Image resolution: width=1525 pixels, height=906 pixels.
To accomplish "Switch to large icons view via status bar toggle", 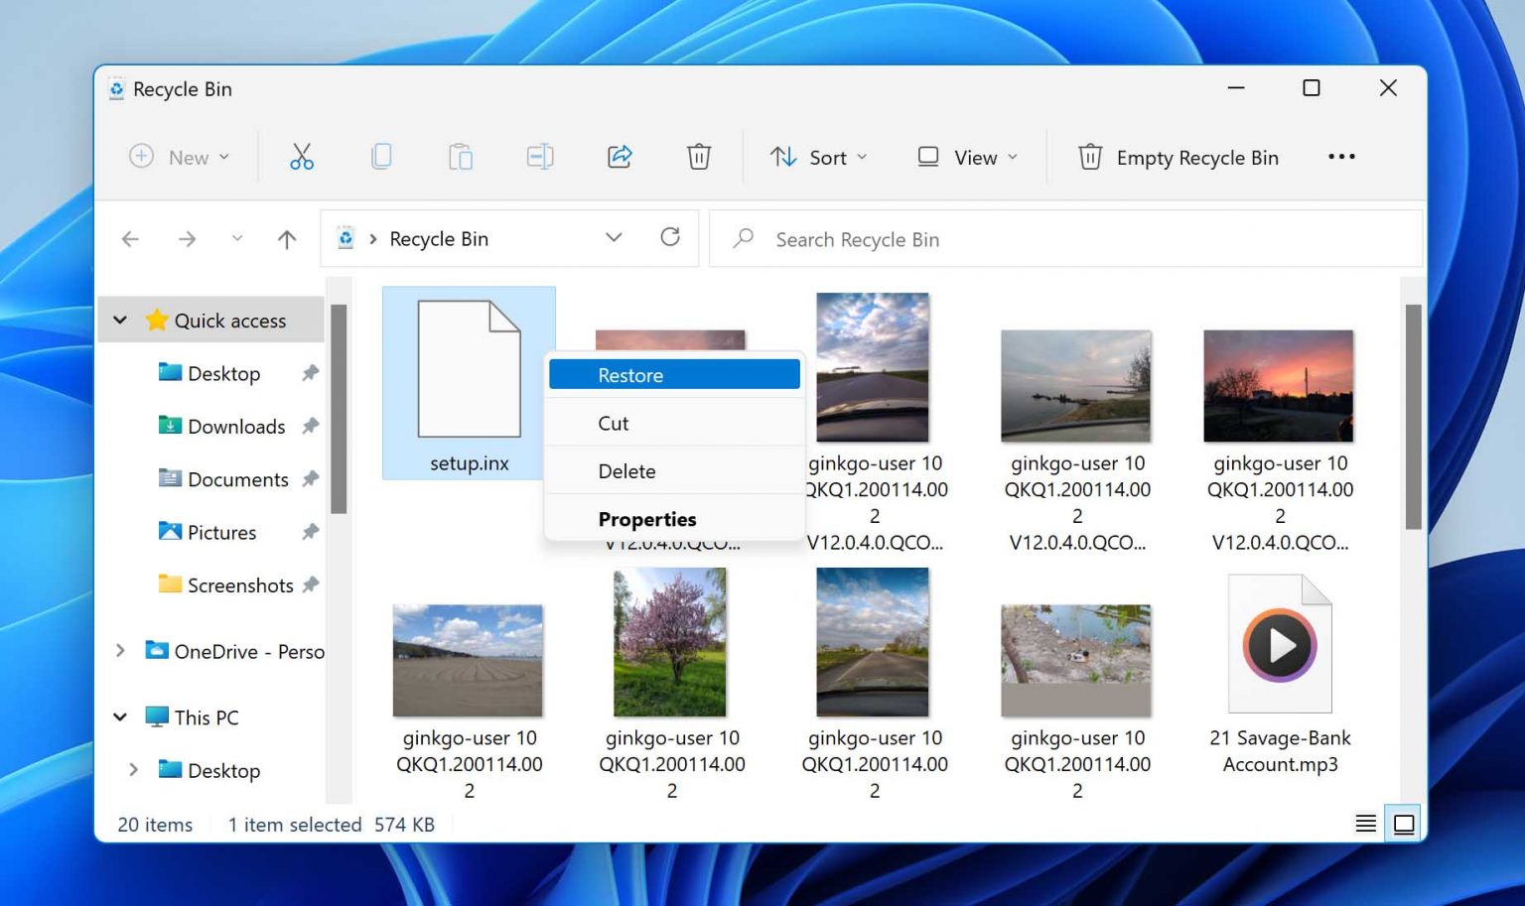I will point(1403,823).
